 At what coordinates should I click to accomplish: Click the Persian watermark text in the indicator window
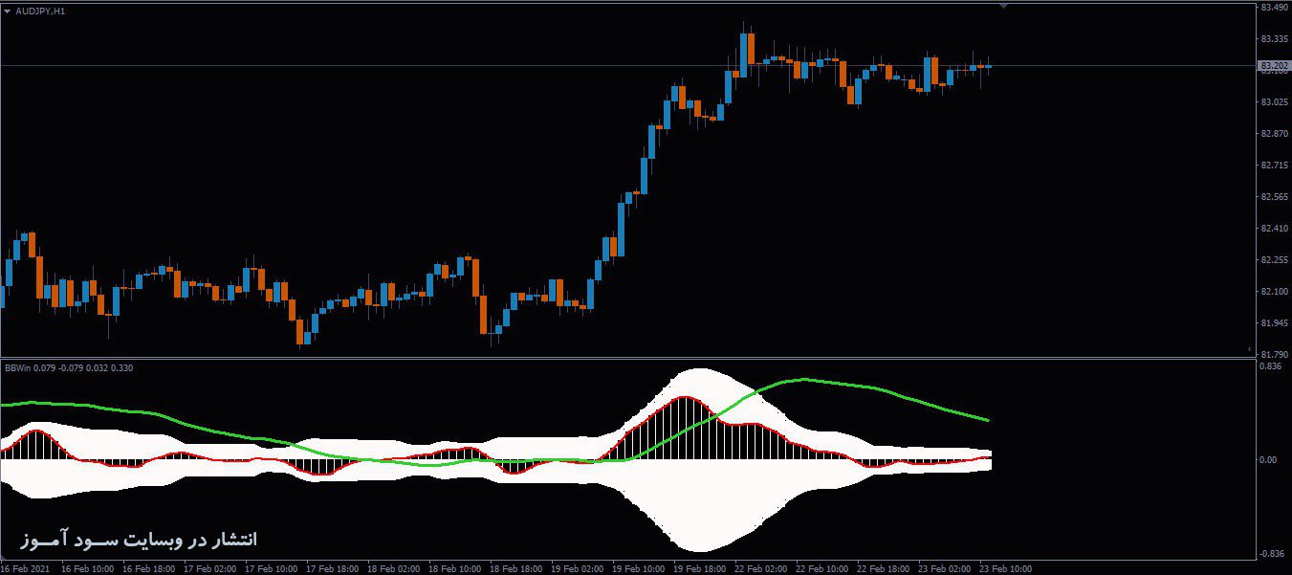[139, 541]
